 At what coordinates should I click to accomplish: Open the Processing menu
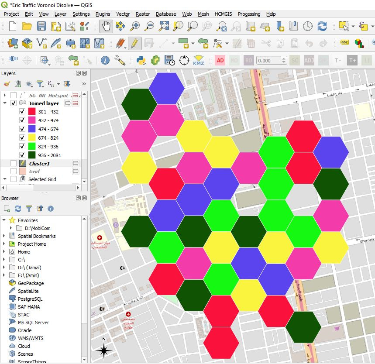point(249,14)
